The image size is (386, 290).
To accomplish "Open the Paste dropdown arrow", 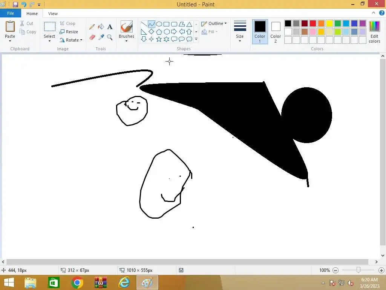I will (10, 41).
